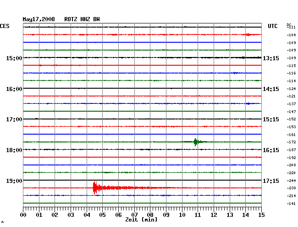Viewport: 298px width, 227px height.
Task: Click the 16:15 UTC time label
Action: (271, 150)
